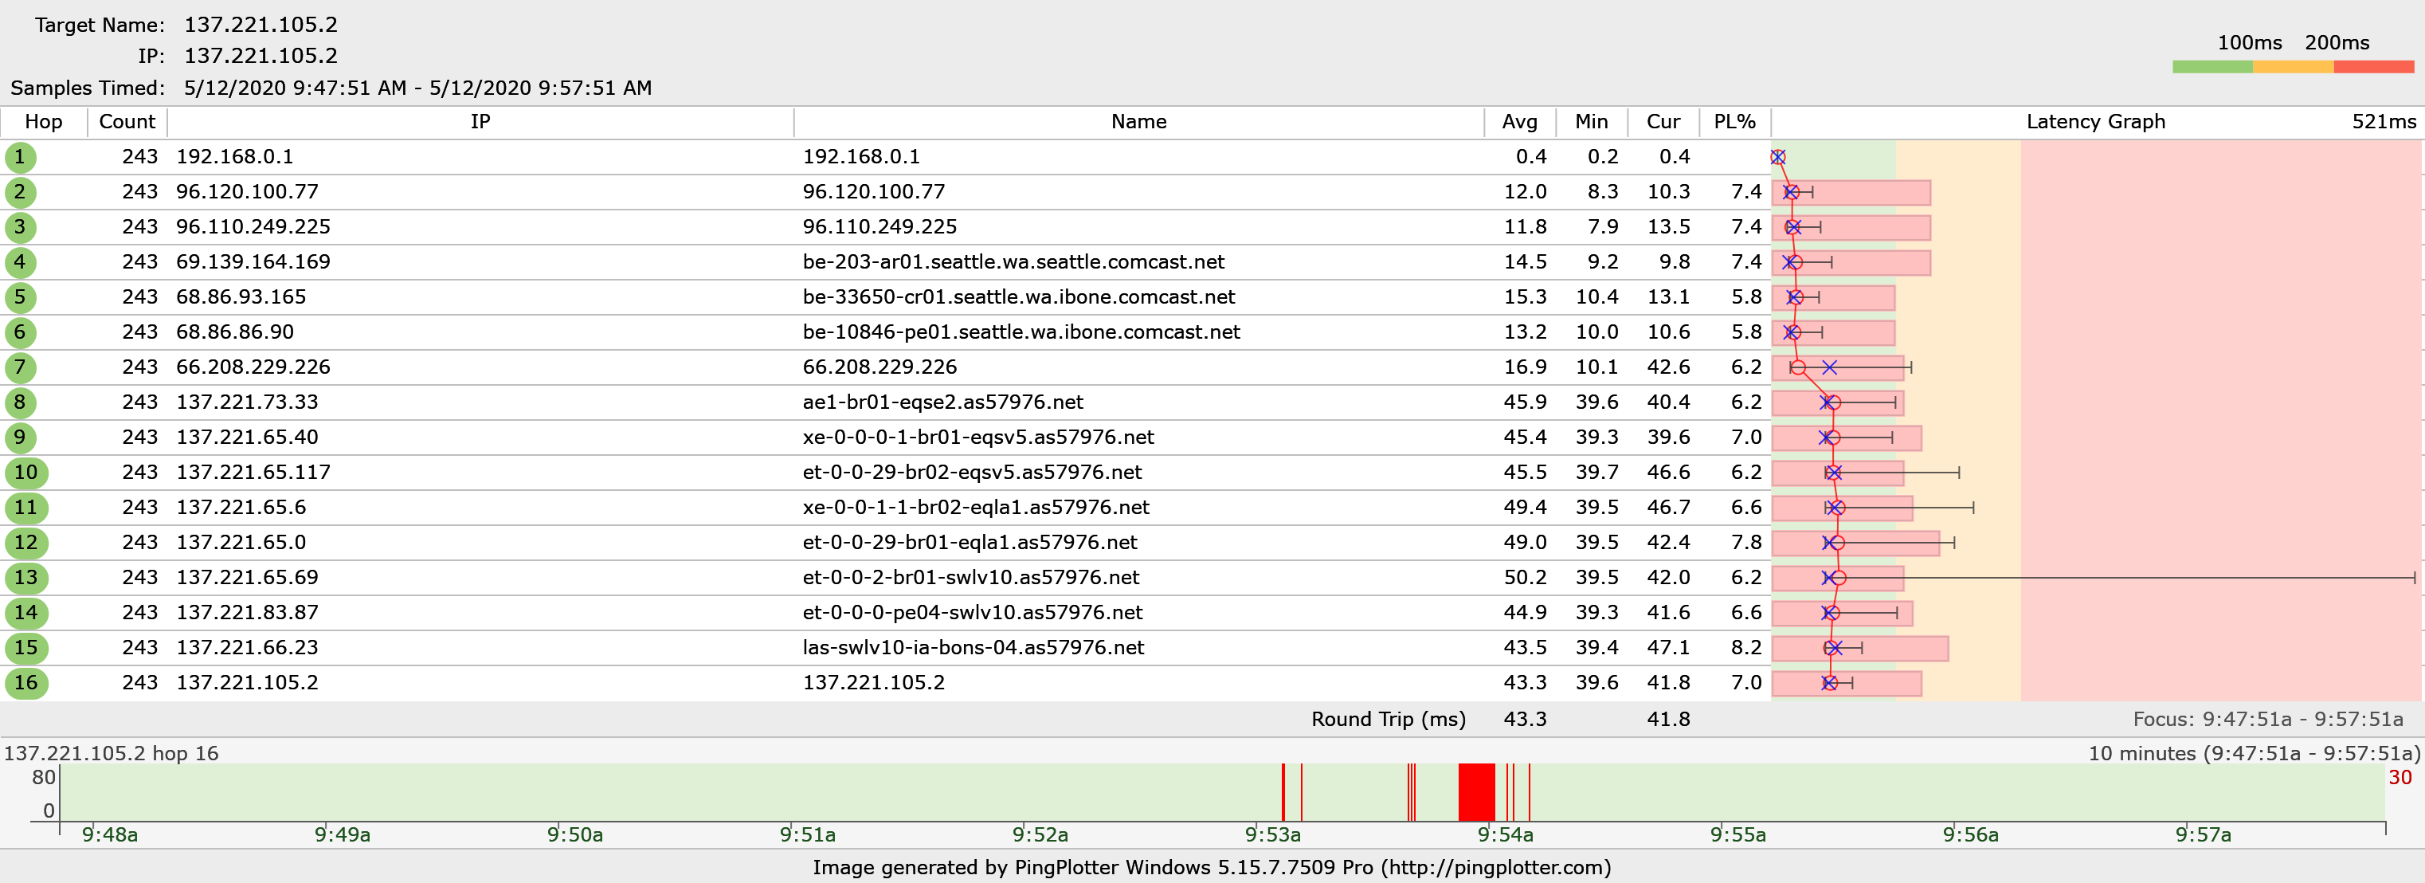Click the red 200ms legend color bar
Viewport: 2425px width, 883px height.
pyautogui.click(x=2373, y=67)
